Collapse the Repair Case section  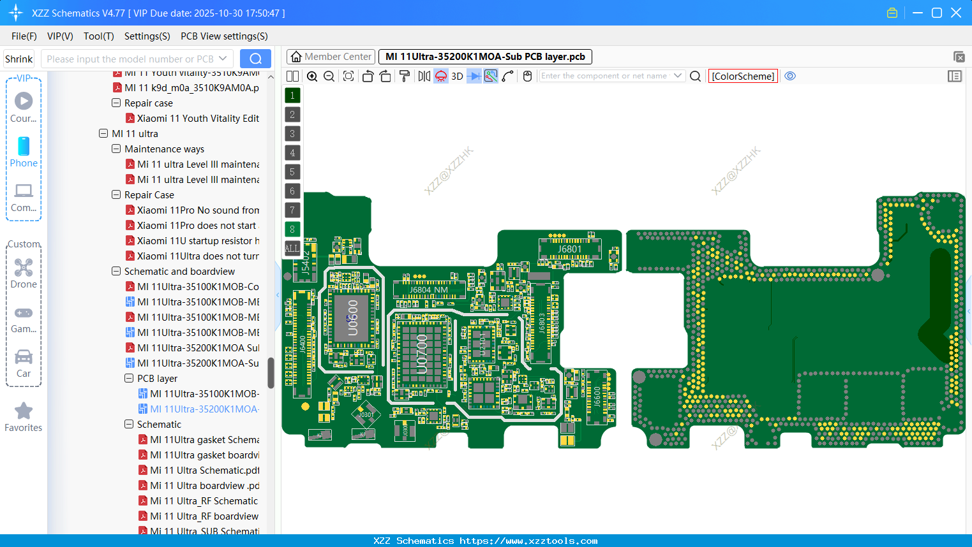(x=116, y=194)
